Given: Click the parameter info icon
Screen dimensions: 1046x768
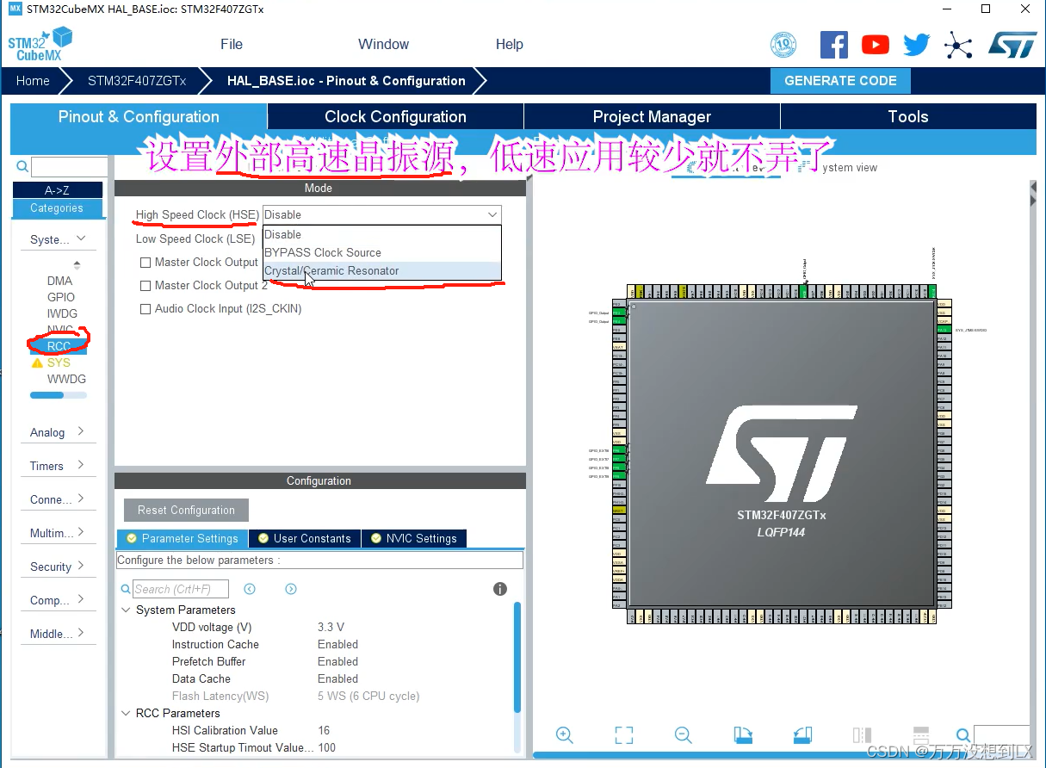Looking at the screenshot, I should (500, 589).
